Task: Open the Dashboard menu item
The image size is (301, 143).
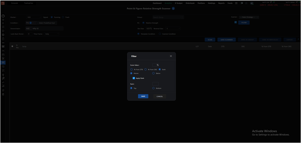Action: [157, 3]
